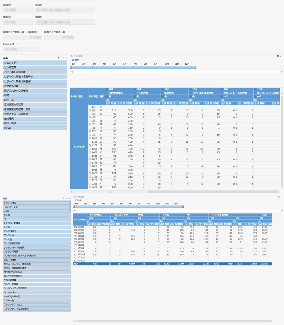
Task: Click the filter icon in lower 品名 slicer
Action: [63, 198]
